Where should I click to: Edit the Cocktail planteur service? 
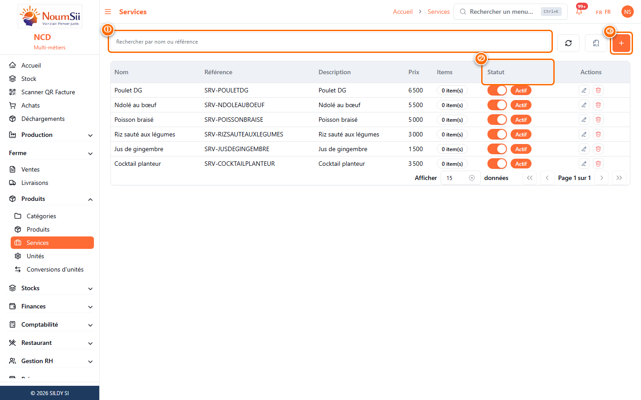[584, 164]
